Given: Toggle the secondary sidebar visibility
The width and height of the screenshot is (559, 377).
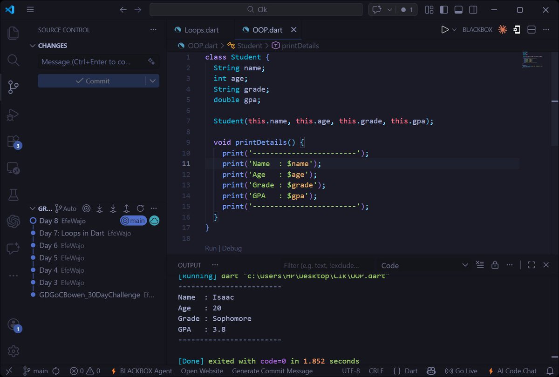Looking at the screenshot, I should tap(473, 9).
